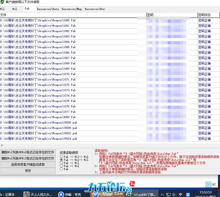Select the Weapon\1076.Pak file row
The width and height of the screenshot is (220, 197).
110,106
